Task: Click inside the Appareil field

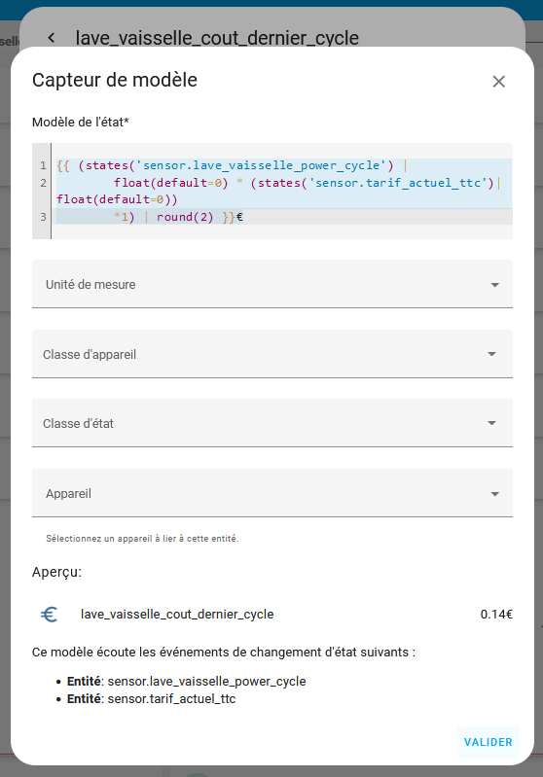Action: [272, 493]
